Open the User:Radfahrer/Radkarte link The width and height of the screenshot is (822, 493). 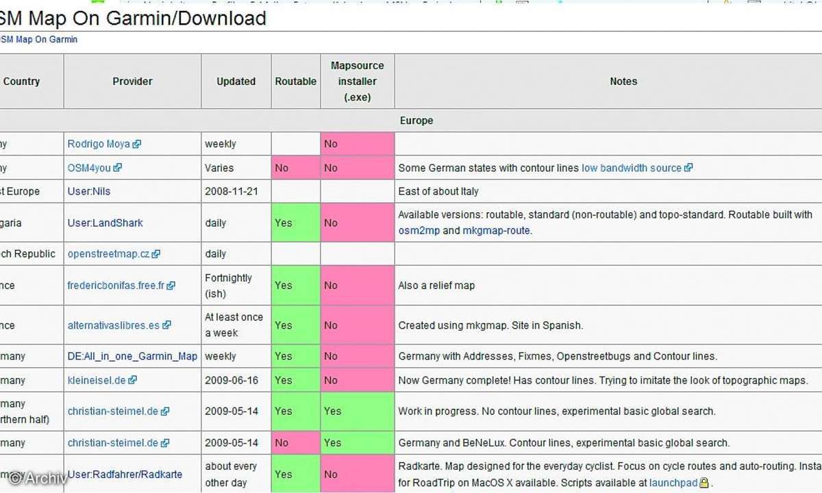[x=125, y=475]
